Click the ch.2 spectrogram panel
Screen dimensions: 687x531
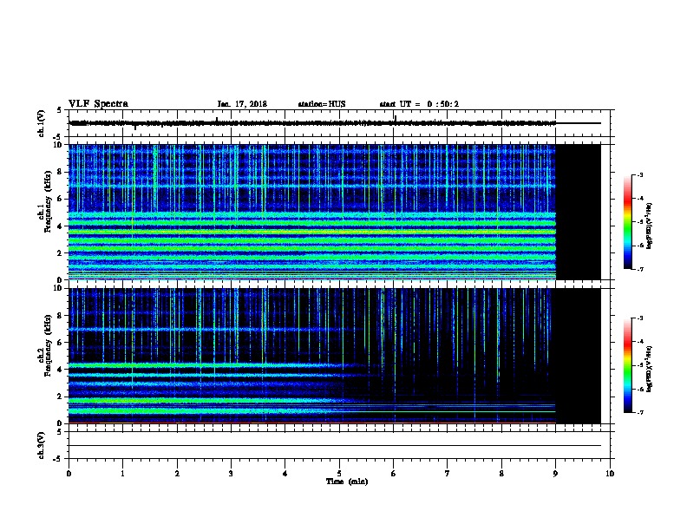point(335,356)
